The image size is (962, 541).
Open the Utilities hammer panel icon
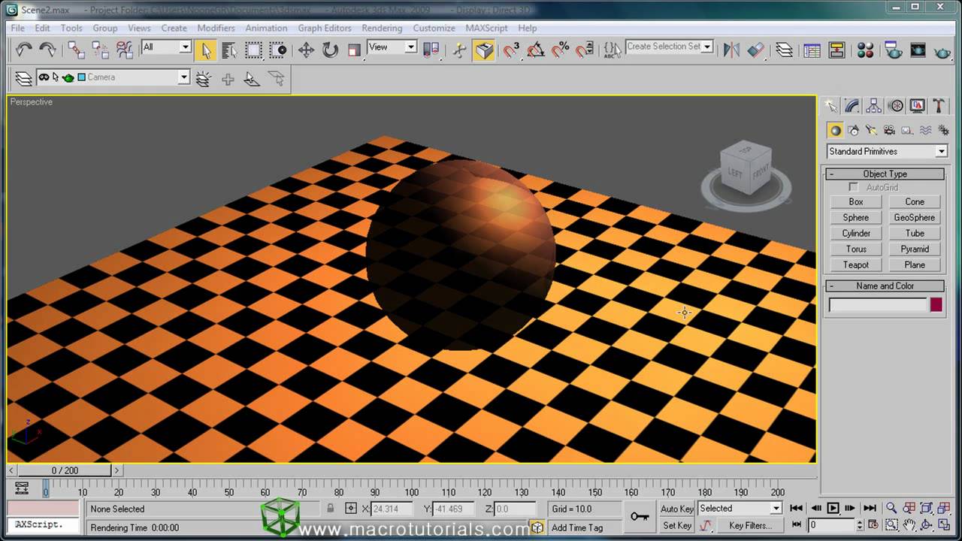[939, 106]
